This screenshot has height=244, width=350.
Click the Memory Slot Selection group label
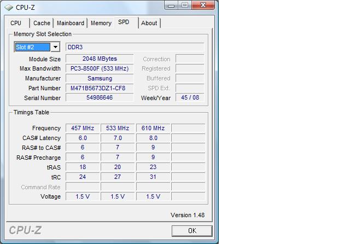[x=43, y=34]
